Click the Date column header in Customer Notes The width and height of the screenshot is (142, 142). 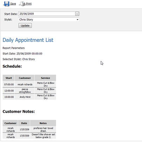tap(24, 123)
